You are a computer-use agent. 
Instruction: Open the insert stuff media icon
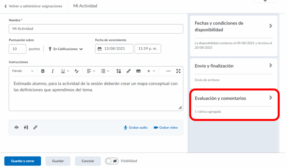[x=119, y=71]
